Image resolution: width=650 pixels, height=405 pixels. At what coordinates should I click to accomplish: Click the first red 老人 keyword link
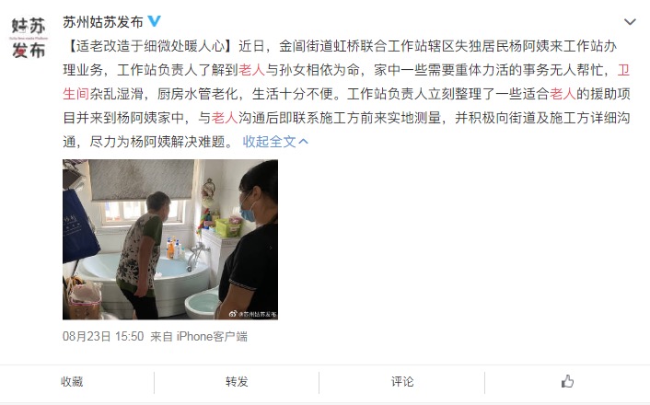click(252, 70)
